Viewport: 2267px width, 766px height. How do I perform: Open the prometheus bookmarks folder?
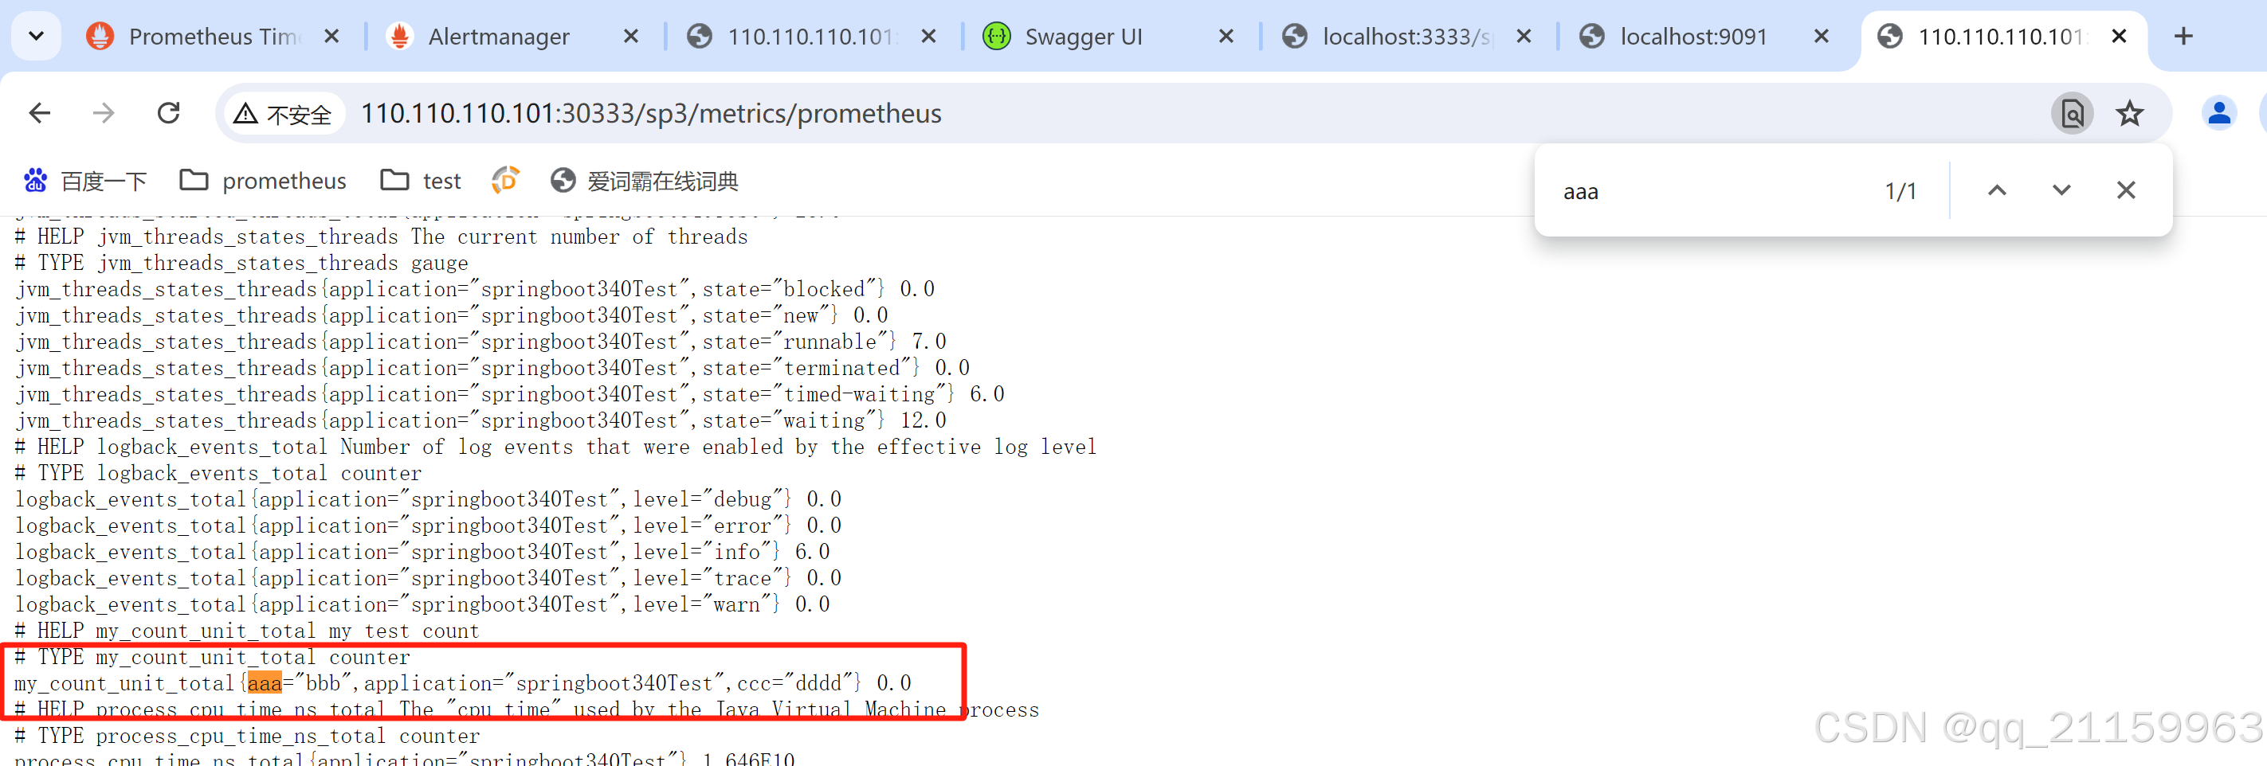263,182
